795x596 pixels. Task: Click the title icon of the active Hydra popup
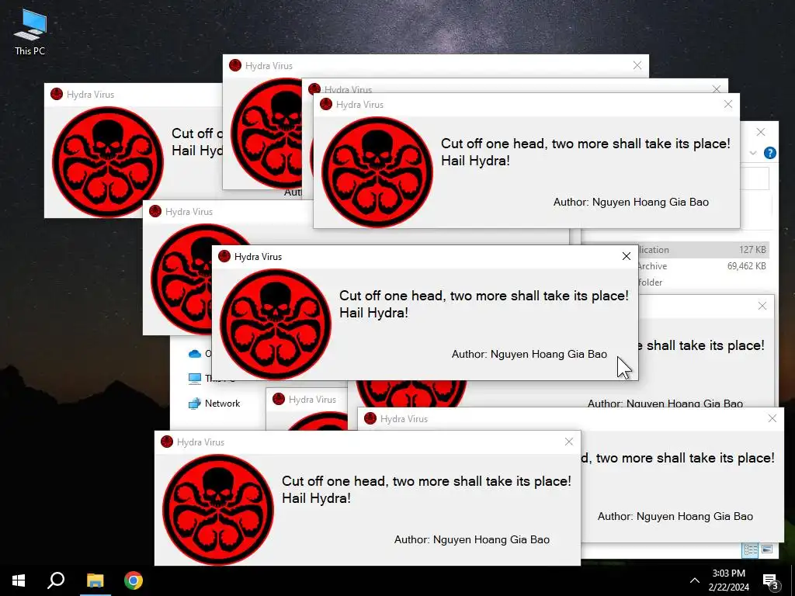pos(224,256)
